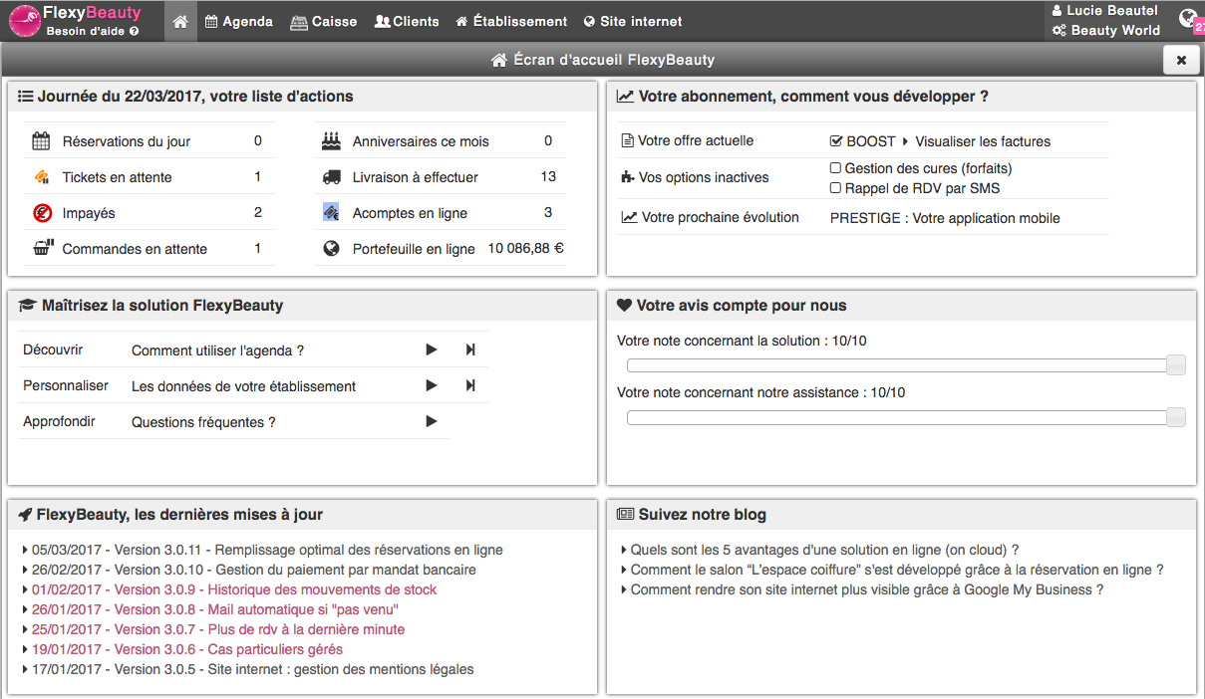The width and height of the screenshot is (1205, 699).
Task: Click the Besoin d'aide help link
Action: click(x=92, y=31)
